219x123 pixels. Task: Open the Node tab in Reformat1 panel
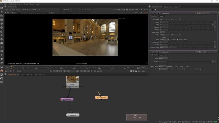tap(161, 55)
